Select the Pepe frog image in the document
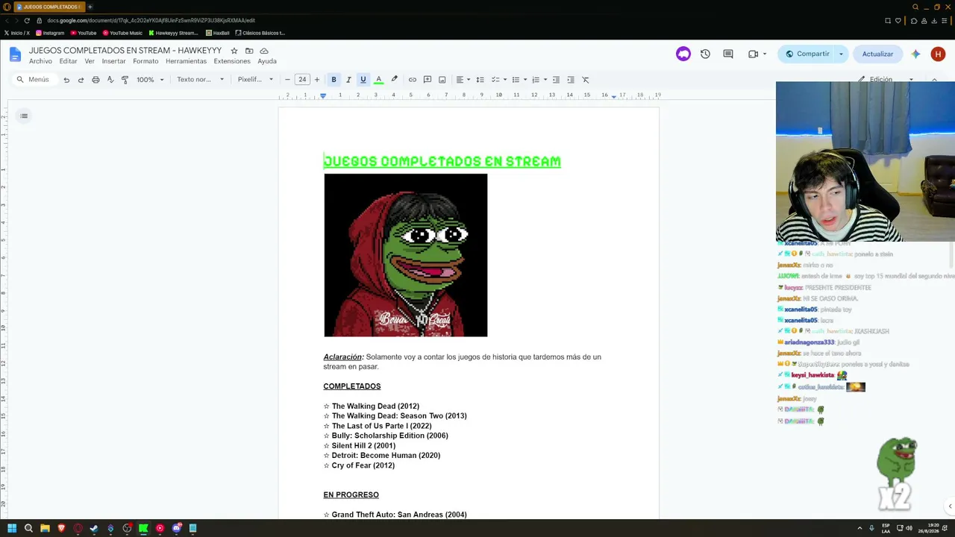The height and width of the screenshot is (537, 955). (406, 255)
